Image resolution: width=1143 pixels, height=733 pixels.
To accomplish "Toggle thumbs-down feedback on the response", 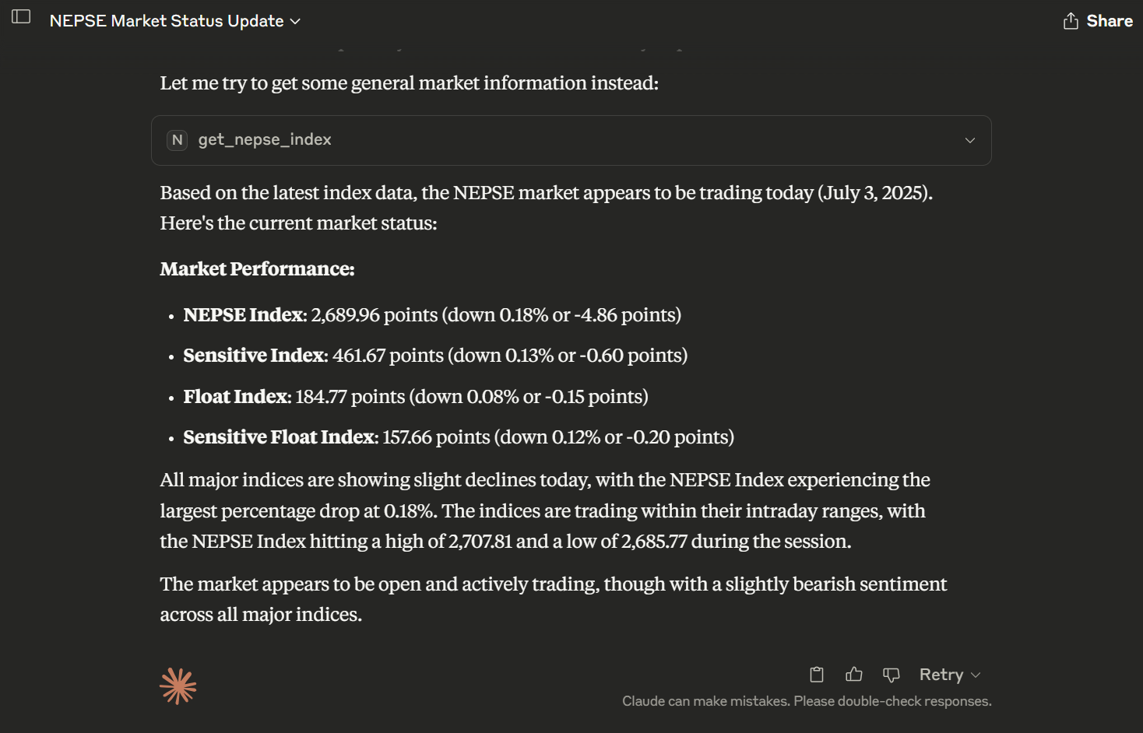I will pos(891,675).
